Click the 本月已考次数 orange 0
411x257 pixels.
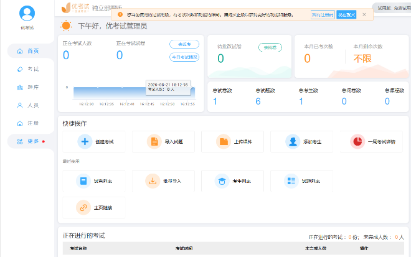point(307,58)
